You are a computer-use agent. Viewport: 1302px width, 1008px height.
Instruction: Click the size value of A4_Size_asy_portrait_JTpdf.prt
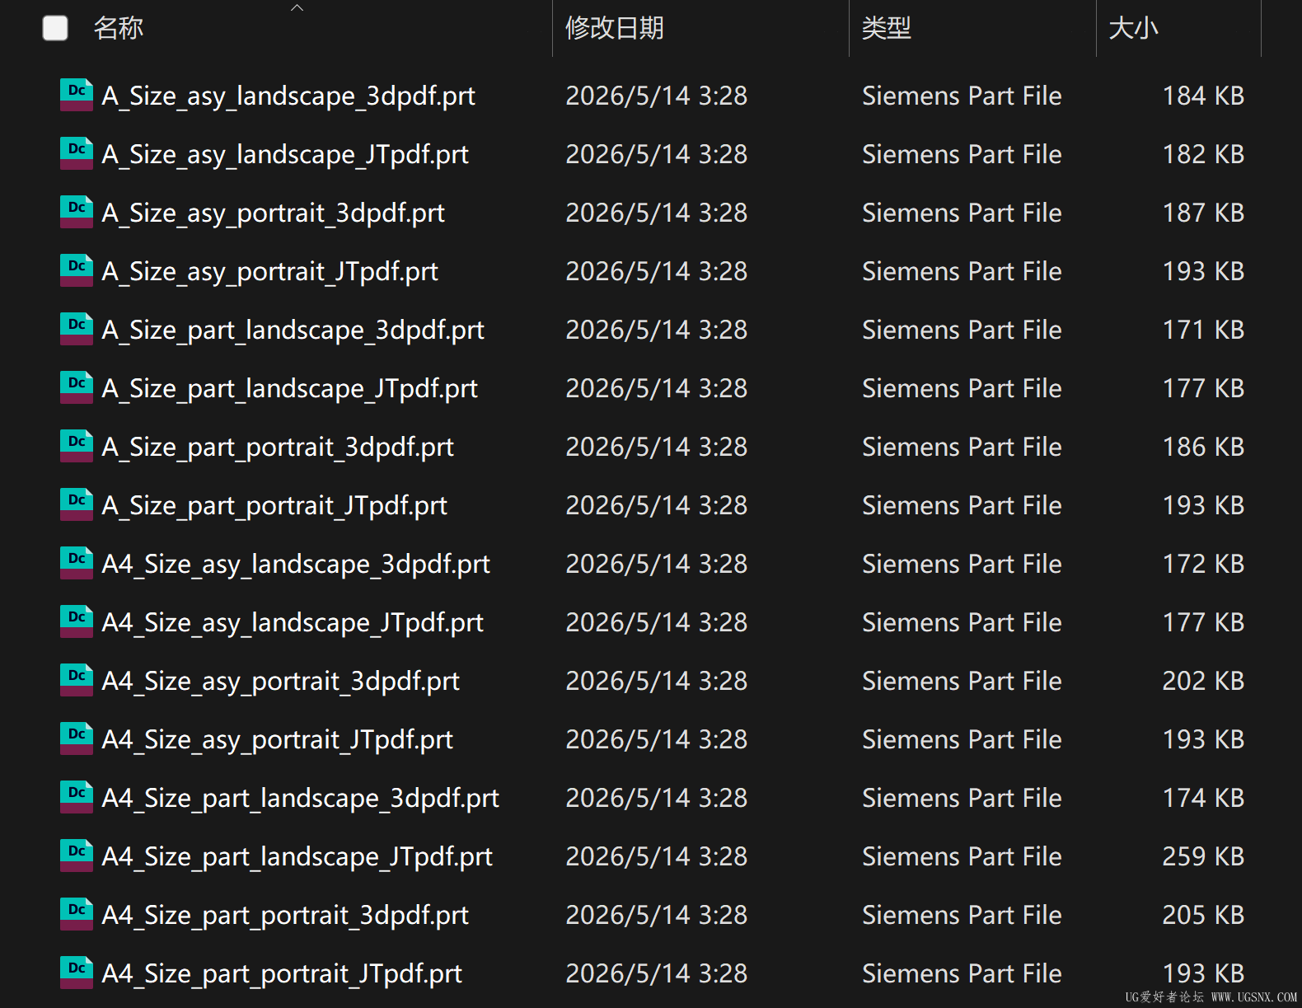pos(1203,739)
